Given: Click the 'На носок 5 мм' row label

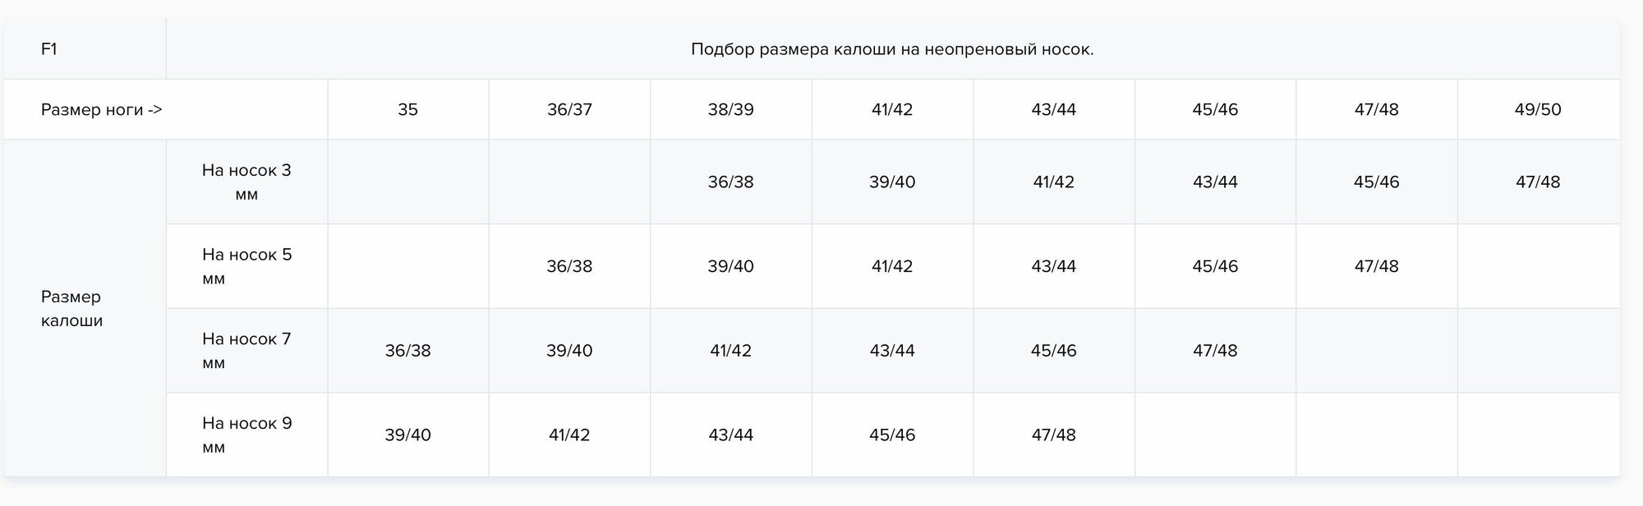Looking at the screenshot, I should point(246,266).
